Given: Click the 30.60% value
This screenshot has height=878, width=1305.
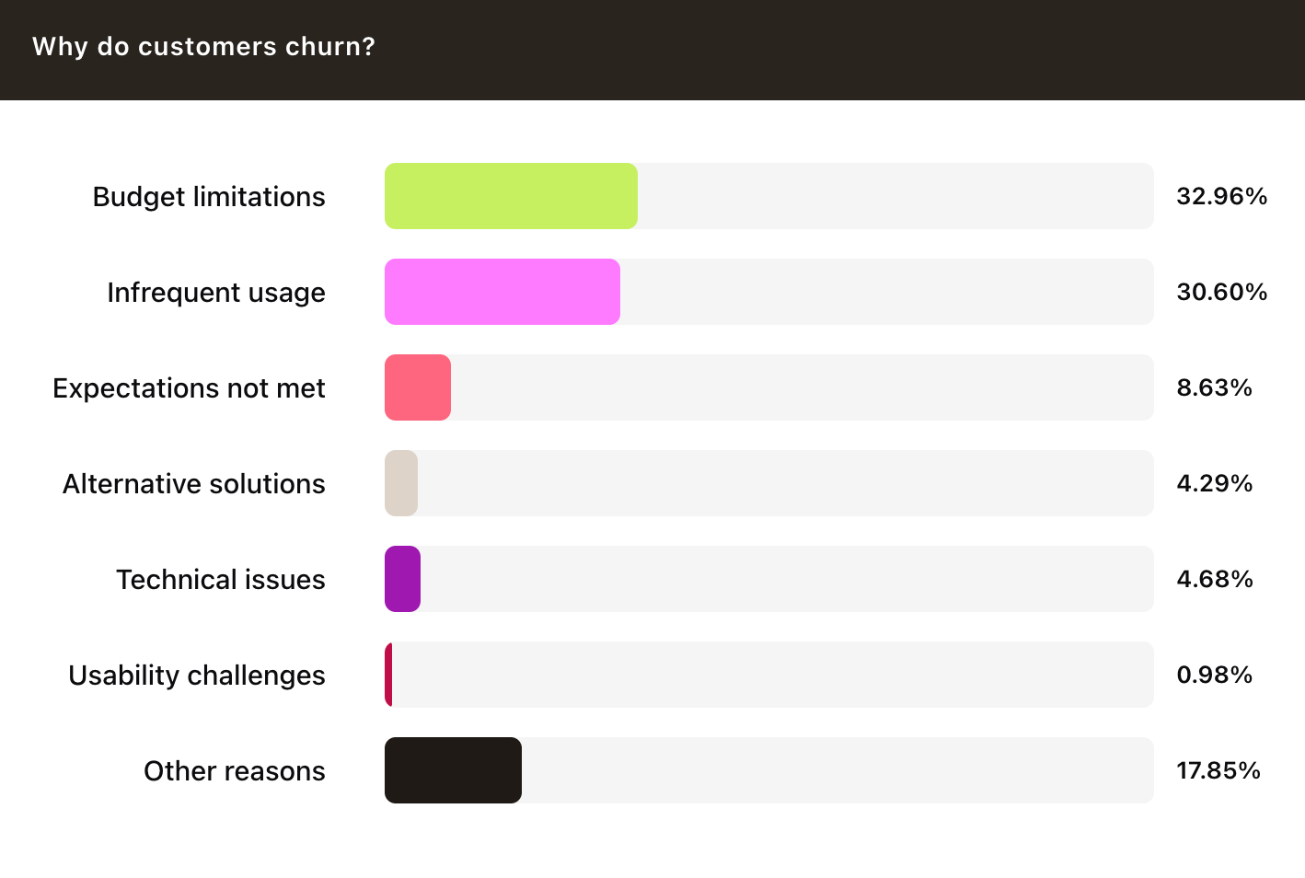Looking at the screenshot, I should coord(1221,292).
